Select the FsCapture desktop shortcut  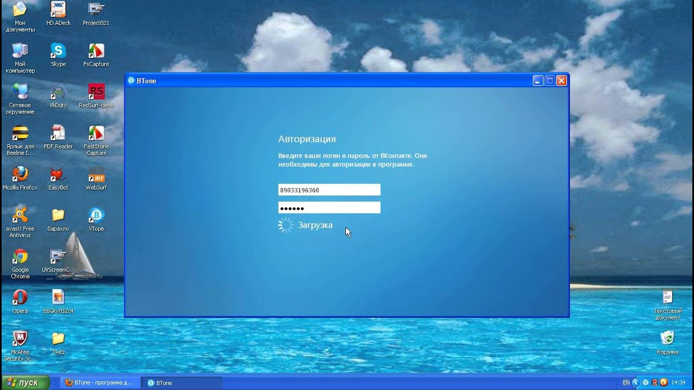pos(96,55)
